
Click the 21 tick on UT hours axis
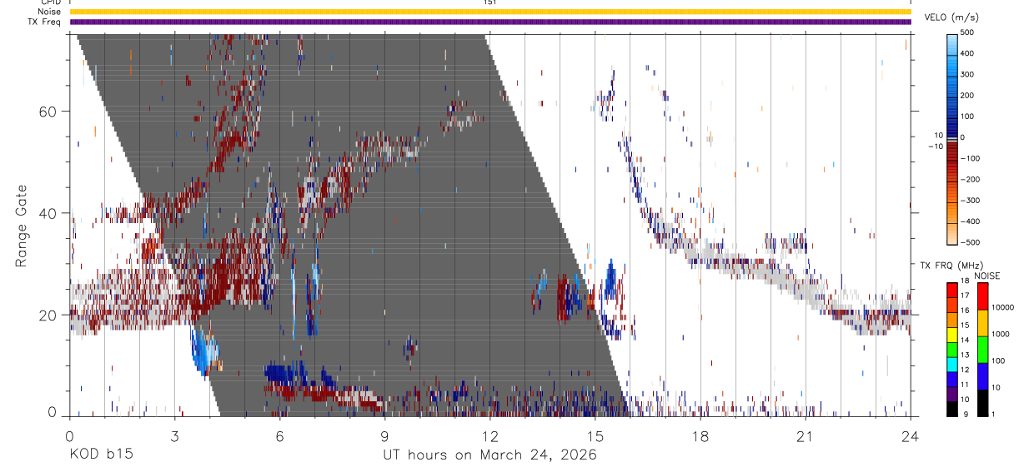click(x=806, y=435)
